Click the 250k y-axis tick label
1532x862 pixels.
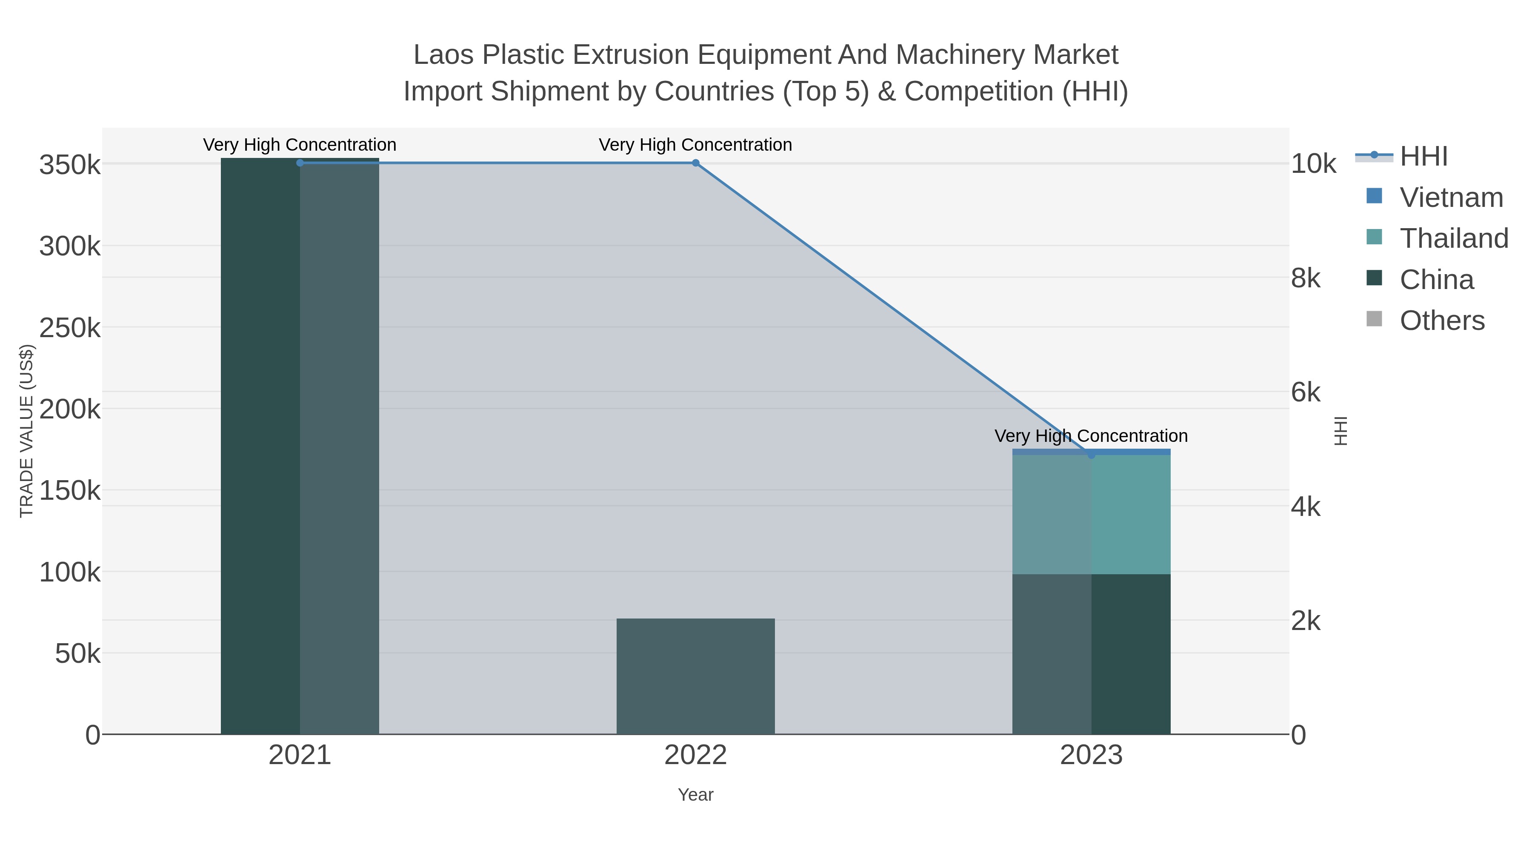(x=70, y=328)
